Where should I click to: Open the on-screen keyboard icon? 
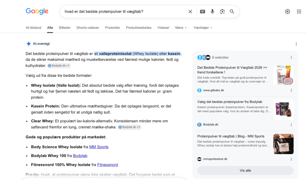pos(202,12)
